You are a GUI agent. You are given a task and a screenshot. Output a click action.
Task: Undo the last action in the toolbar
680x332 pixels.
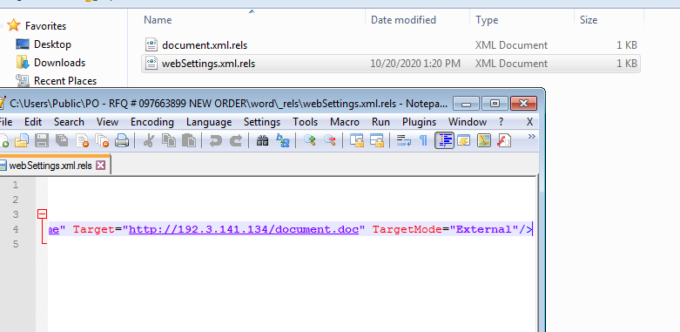216,140
